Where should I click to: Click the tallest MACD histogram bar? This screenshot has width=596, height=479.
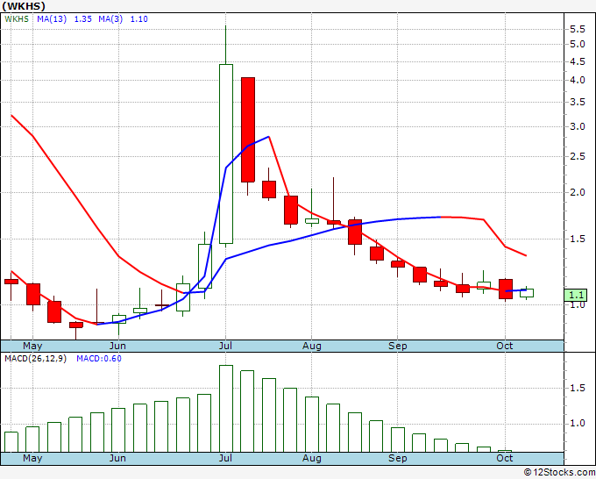coord(226,409)
